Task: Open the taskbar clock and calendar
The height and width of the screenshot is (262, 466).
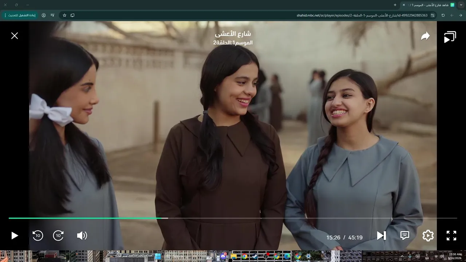Action: click(x=455, y=256)
